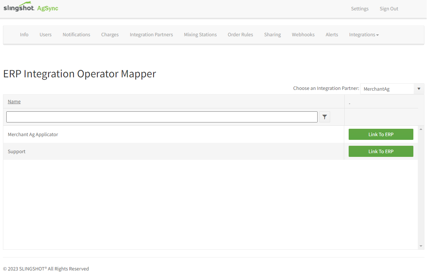Click the filter funnel icon
The image size is (430, 276).
324,117
